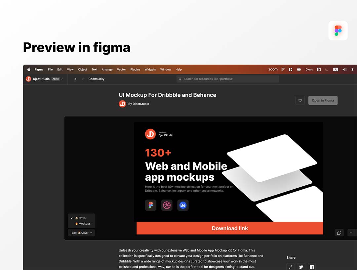357x270 pixels.
Task: Select the checked Cover page option
Action: click(x=82, y=218)
